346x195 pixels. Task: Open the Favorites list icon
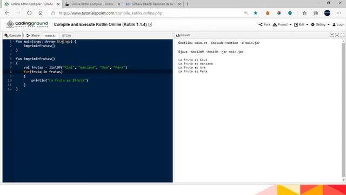(x=305, y=13)
